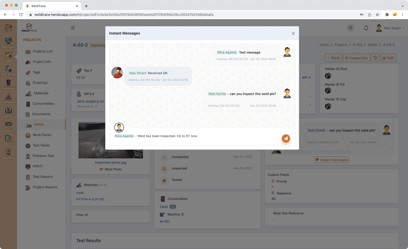Open P-102 breadcrumb link
The width and height of the screenshot is (408, 249).
(357, 45)
